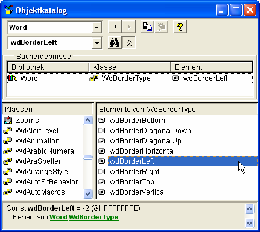This screenshot has height=232, width=260.
Task: Open the wdBorderLeft search text dropdown
Action: tap(97, 43)
